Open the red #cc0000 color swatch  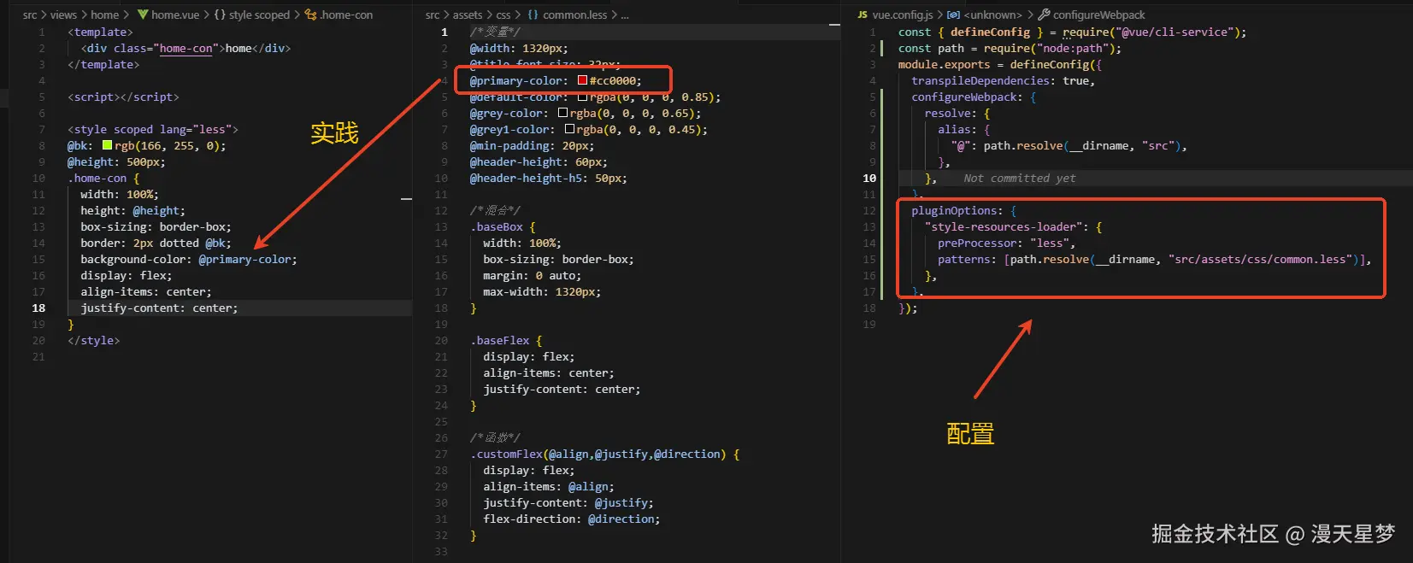[x=582, y=80]
